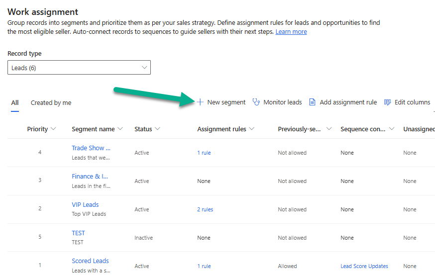
Task: Switch to the Created by me tab
Action: coord(51,102)
